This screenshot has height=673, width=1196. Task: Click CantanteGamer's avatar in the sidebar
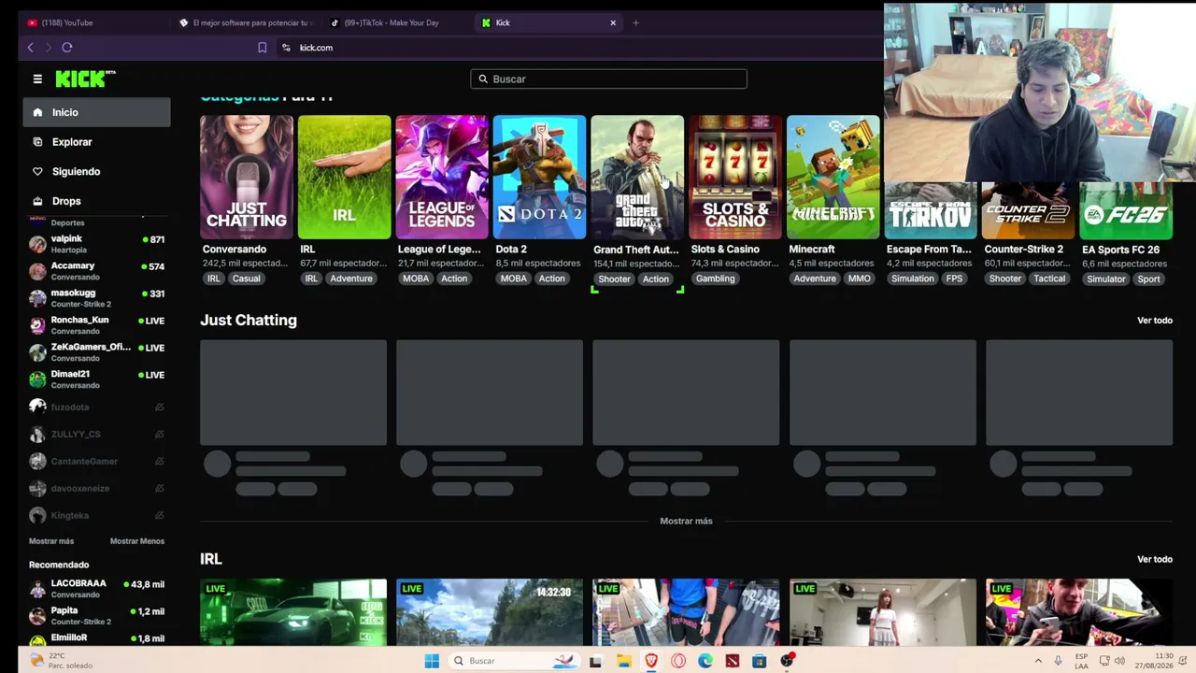pos(37,461)
